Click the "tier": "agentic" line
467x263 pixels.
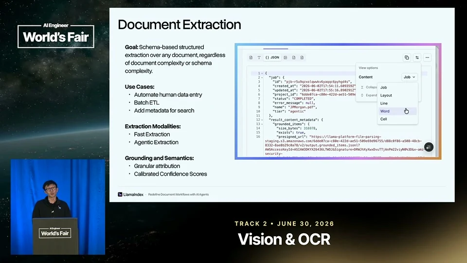[289, 111]
